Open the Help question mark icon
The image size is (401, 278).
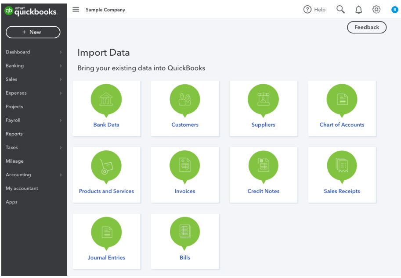click(307, 10)
